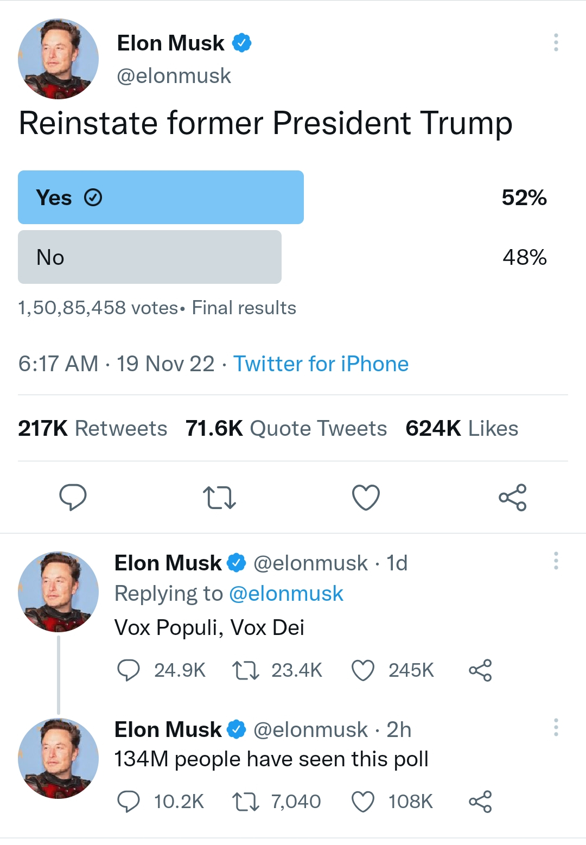
Task: View the 71.6K Quote Tweets list
Action: click(x=285, y=428)
